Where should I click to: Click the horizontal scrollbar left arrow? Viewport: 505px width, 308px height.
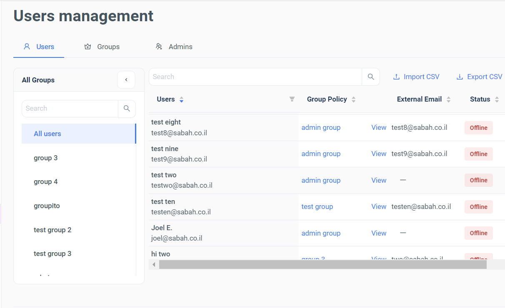154,265
